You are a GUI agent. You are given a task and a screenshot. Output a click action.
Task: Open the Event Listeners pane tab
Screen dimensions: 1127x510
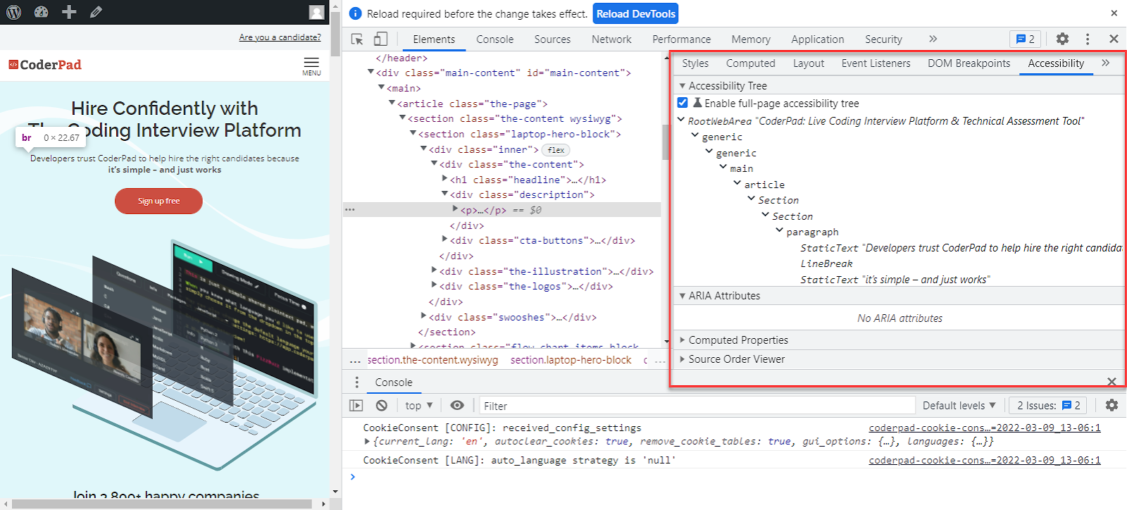pos(876,63)
